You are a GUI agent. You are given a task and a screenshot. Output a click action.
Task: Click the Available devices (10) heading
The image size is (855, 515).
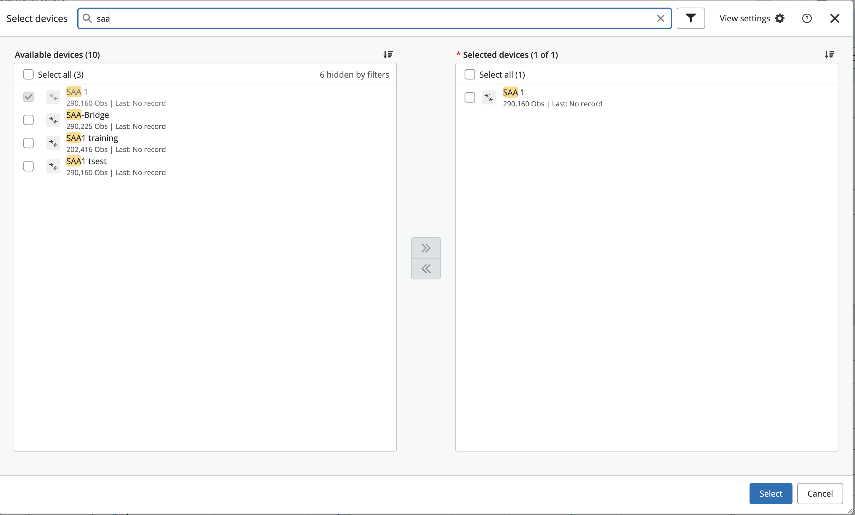coord(57,55)
